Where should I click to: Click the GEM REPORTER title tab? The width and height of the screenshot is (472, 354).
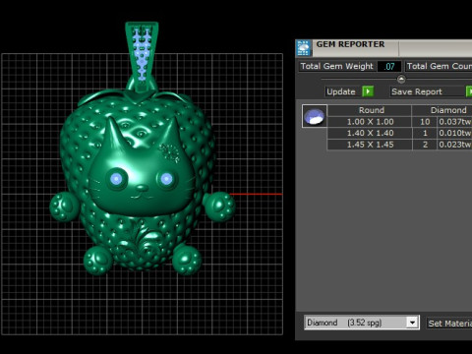[350, 44]
